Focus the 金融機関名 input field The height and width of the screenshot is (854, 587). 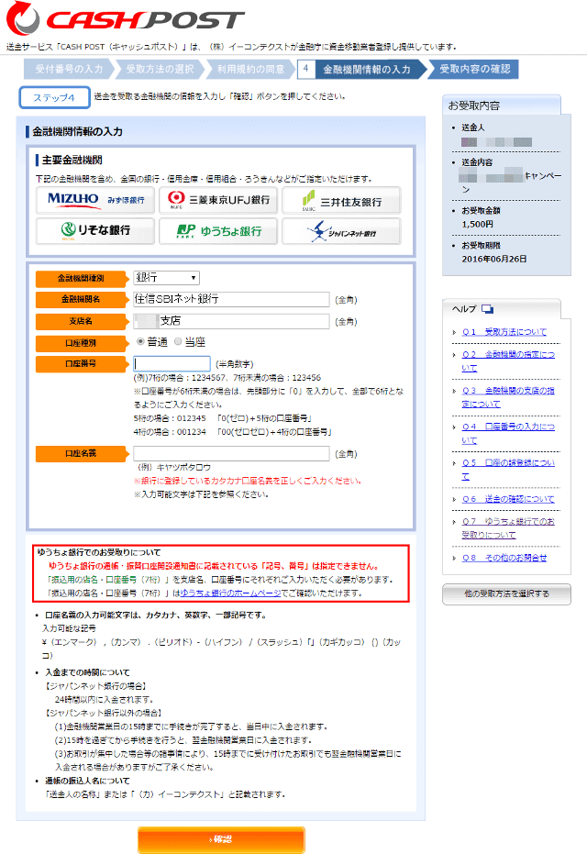point(231,299)
